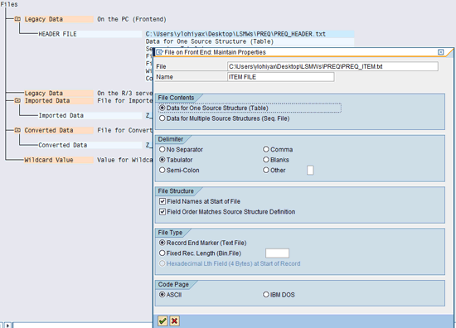The height and width of the screenshot is (328, 456).
Task: Toggle Field Names at Start of File
Action: coord(163,201)
